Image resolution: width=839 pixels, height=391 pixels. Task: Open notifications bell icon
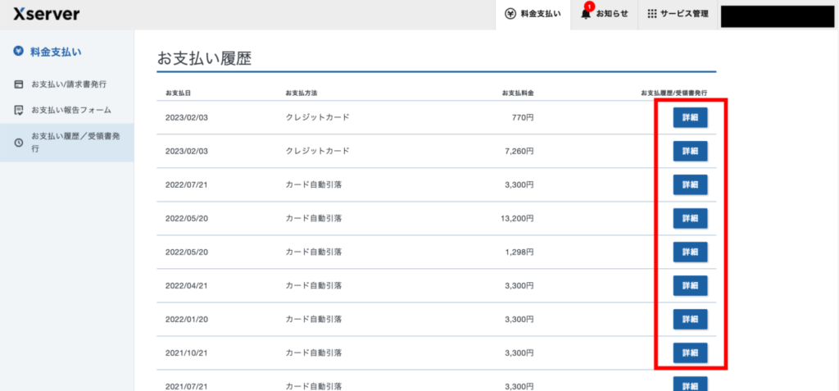click(x=587, y=14)
